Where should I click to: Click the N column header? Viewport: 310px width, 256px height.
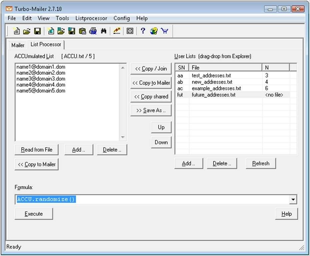(276, 68)
